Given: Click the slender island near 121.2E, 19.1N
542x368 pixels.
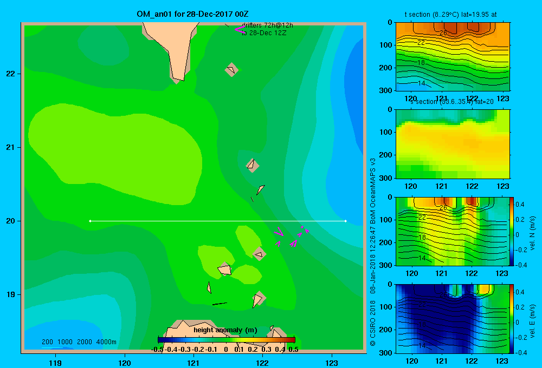Looking at the screenshot, I should click(209, 287).
